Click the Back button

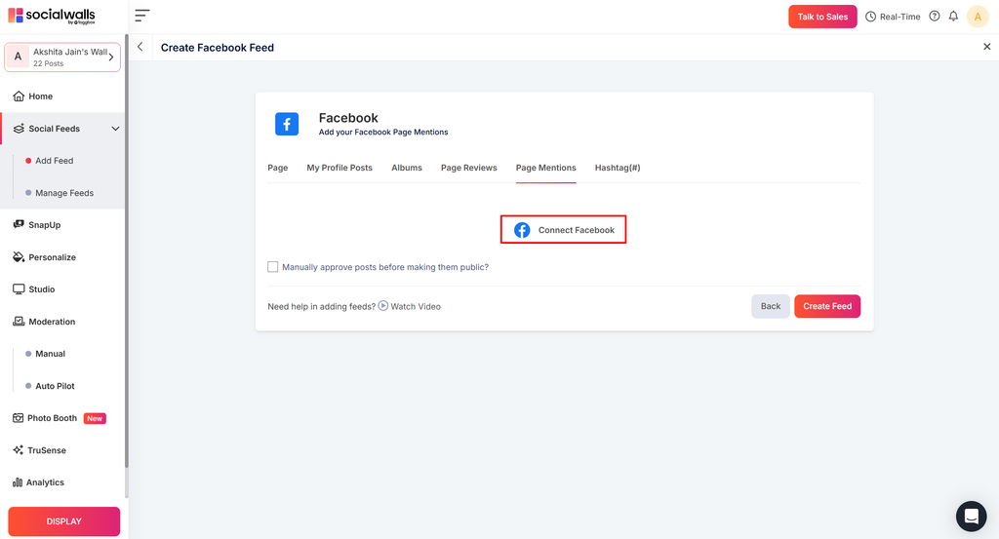pyautogui.click(x=771, y=306)
